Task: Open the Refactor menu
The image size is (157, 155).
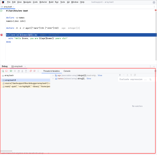Action: (x=43, y=2)
